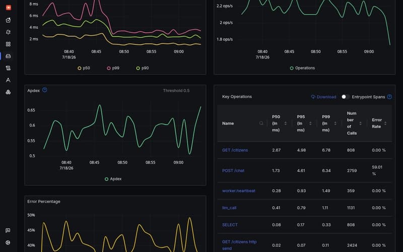Open GET /citizens http send link
Image resolution: width=403 pixels, height=252 pixels.
239,245
